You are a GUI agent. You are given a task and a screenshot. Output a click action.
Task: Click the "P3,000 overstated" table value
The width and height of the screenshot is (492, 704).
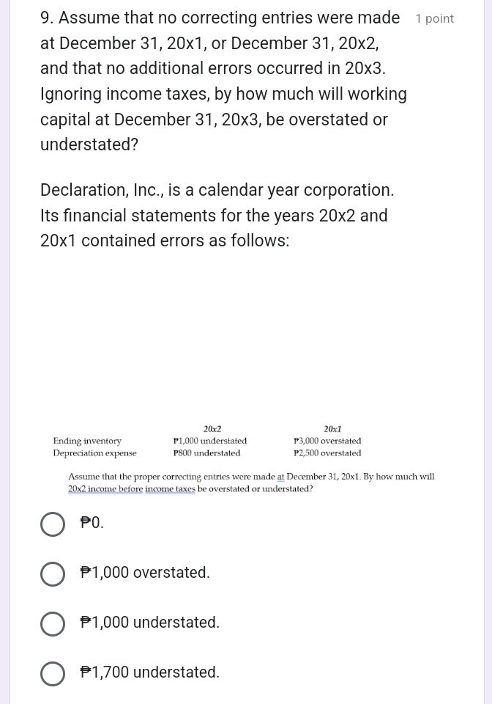pos(327,441)
